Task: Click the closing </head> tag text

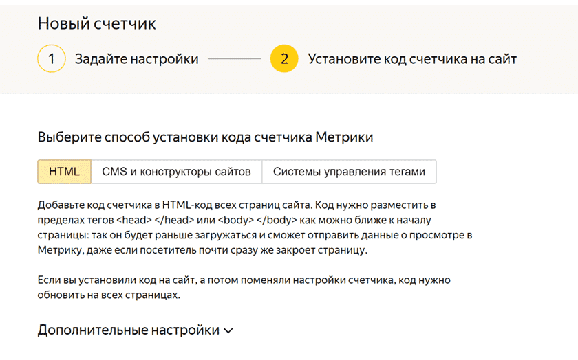Action: (174, 220)
